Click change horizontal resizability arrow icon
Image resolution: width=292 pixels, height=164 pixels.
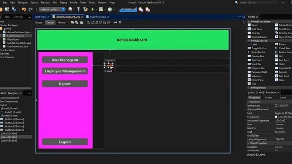point(115,22)
